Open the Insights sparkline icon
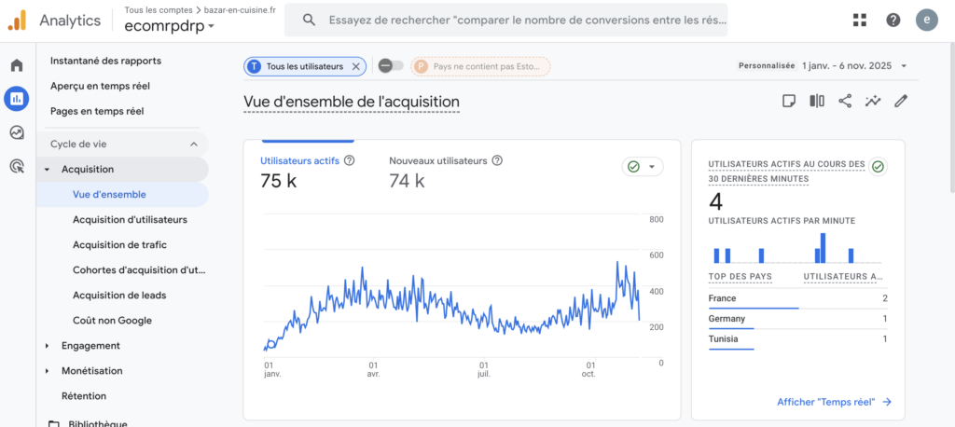The width and height of the screenshot is (955, 427). point(873,102)
